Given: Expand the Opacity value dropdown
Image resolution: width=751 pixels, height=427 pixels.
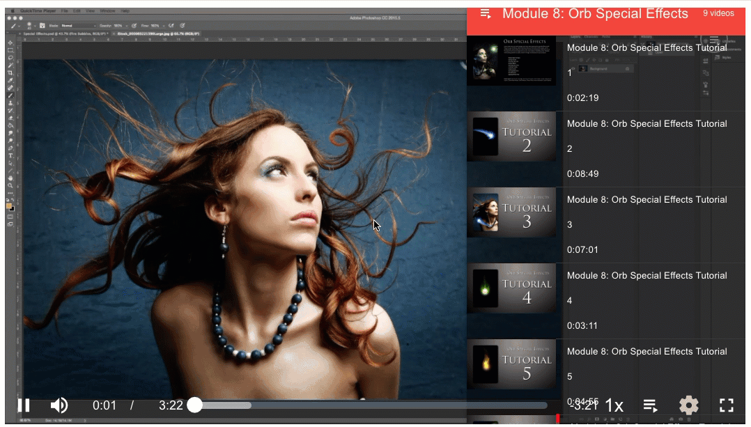Looking at the screenshot, I should 127,26.
